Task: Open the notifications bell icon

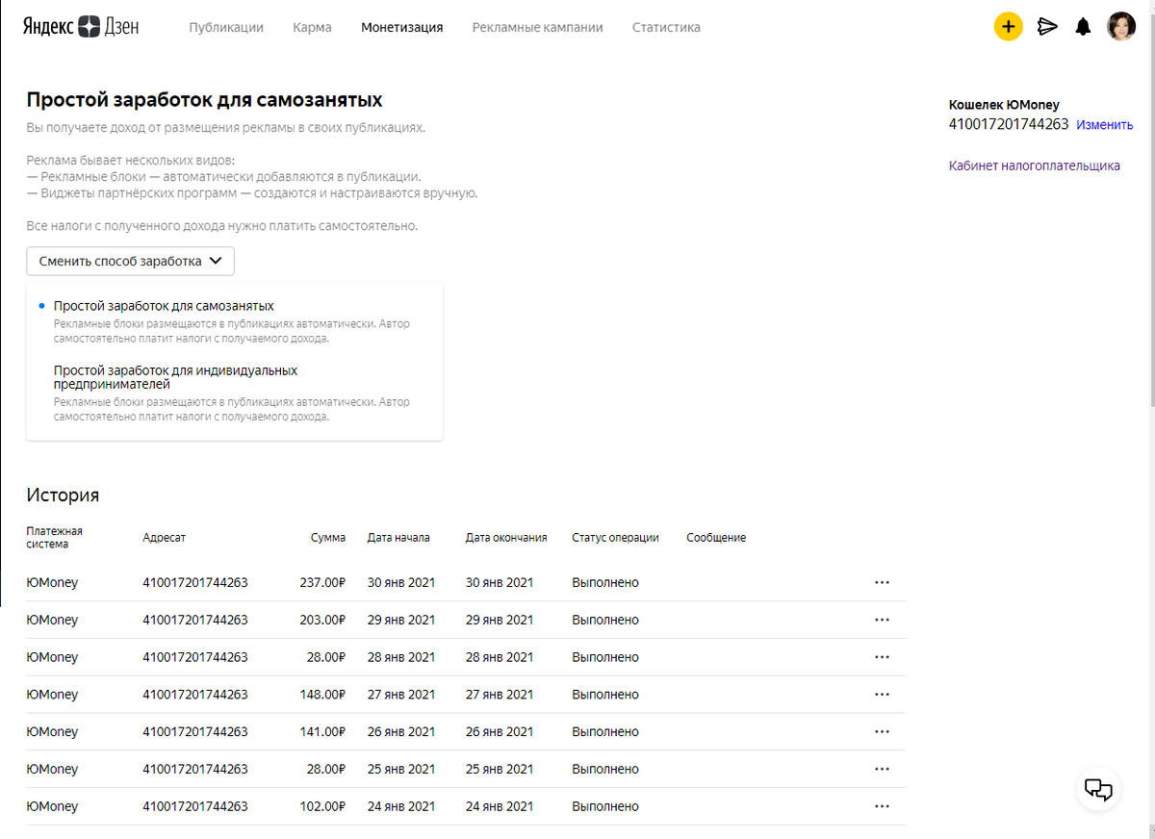Action: pyautogui.click(x=1083, y=27)
